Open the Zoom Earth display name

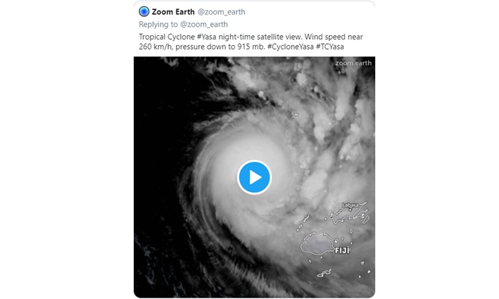point(172,11)
